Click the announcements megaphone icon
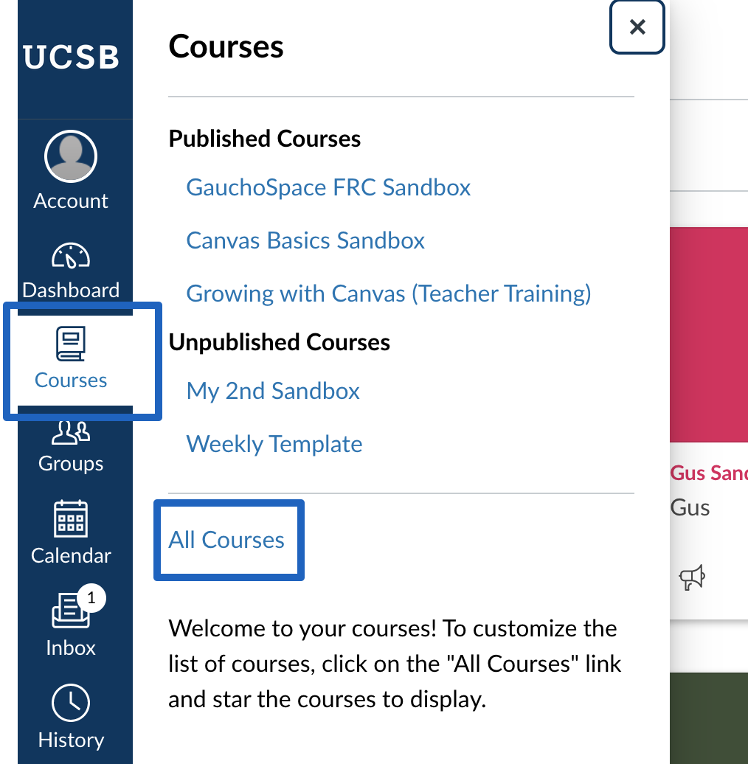The image size is (748, 764). (692, 577)
